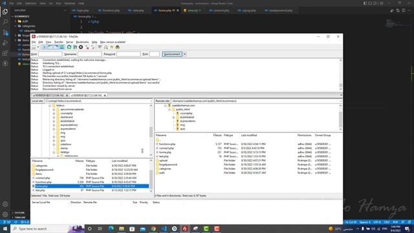Viewport: 414px width, 233px height.
Task: Focus the Password input field
Action: click(128, 54)
